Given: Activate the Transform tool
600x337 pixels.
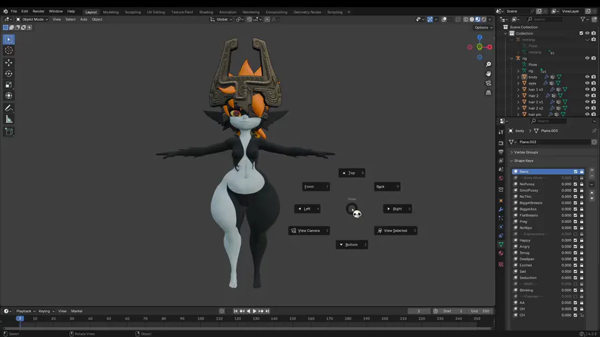Looking at the screenshot, I should click(x=9, y=95).
